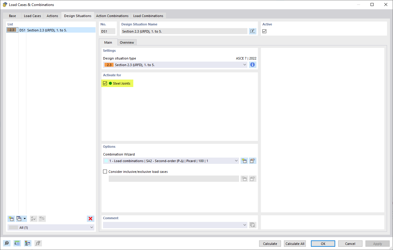Go to the Action Combinations tab

pyautogui.click(x=112, y=16)
